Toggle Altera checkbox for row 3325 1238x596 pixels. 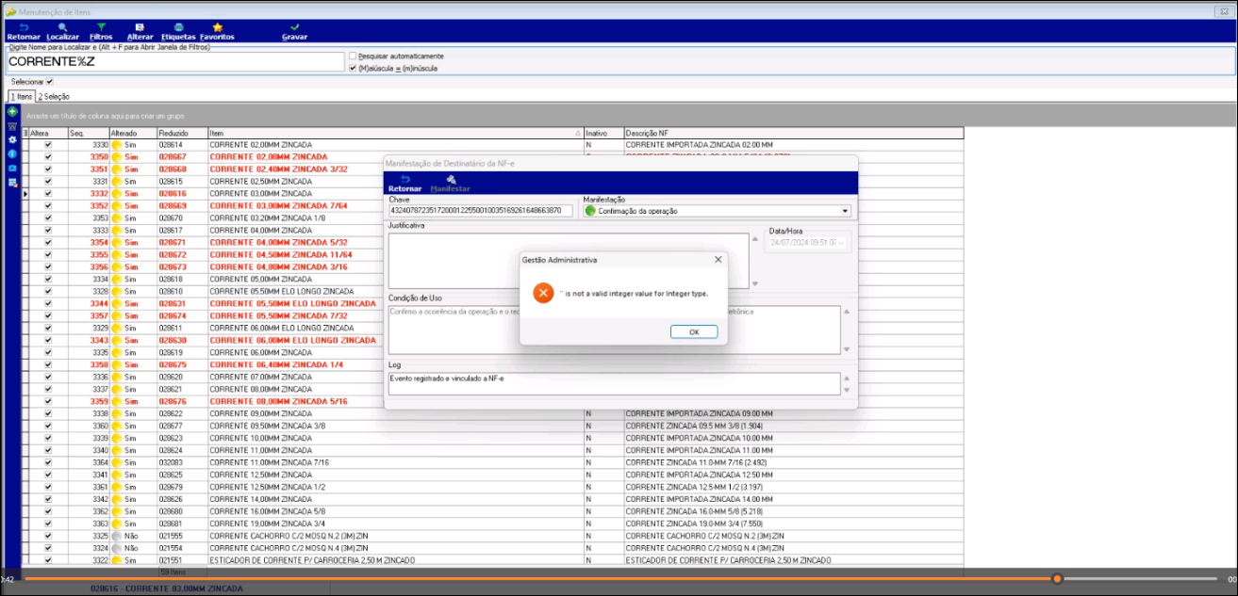[48, 536]
